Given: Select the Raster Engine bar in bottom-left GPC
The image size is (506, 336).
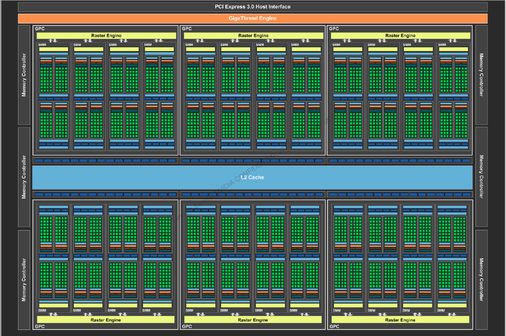Looking at the screenshot, I should 105,320.
